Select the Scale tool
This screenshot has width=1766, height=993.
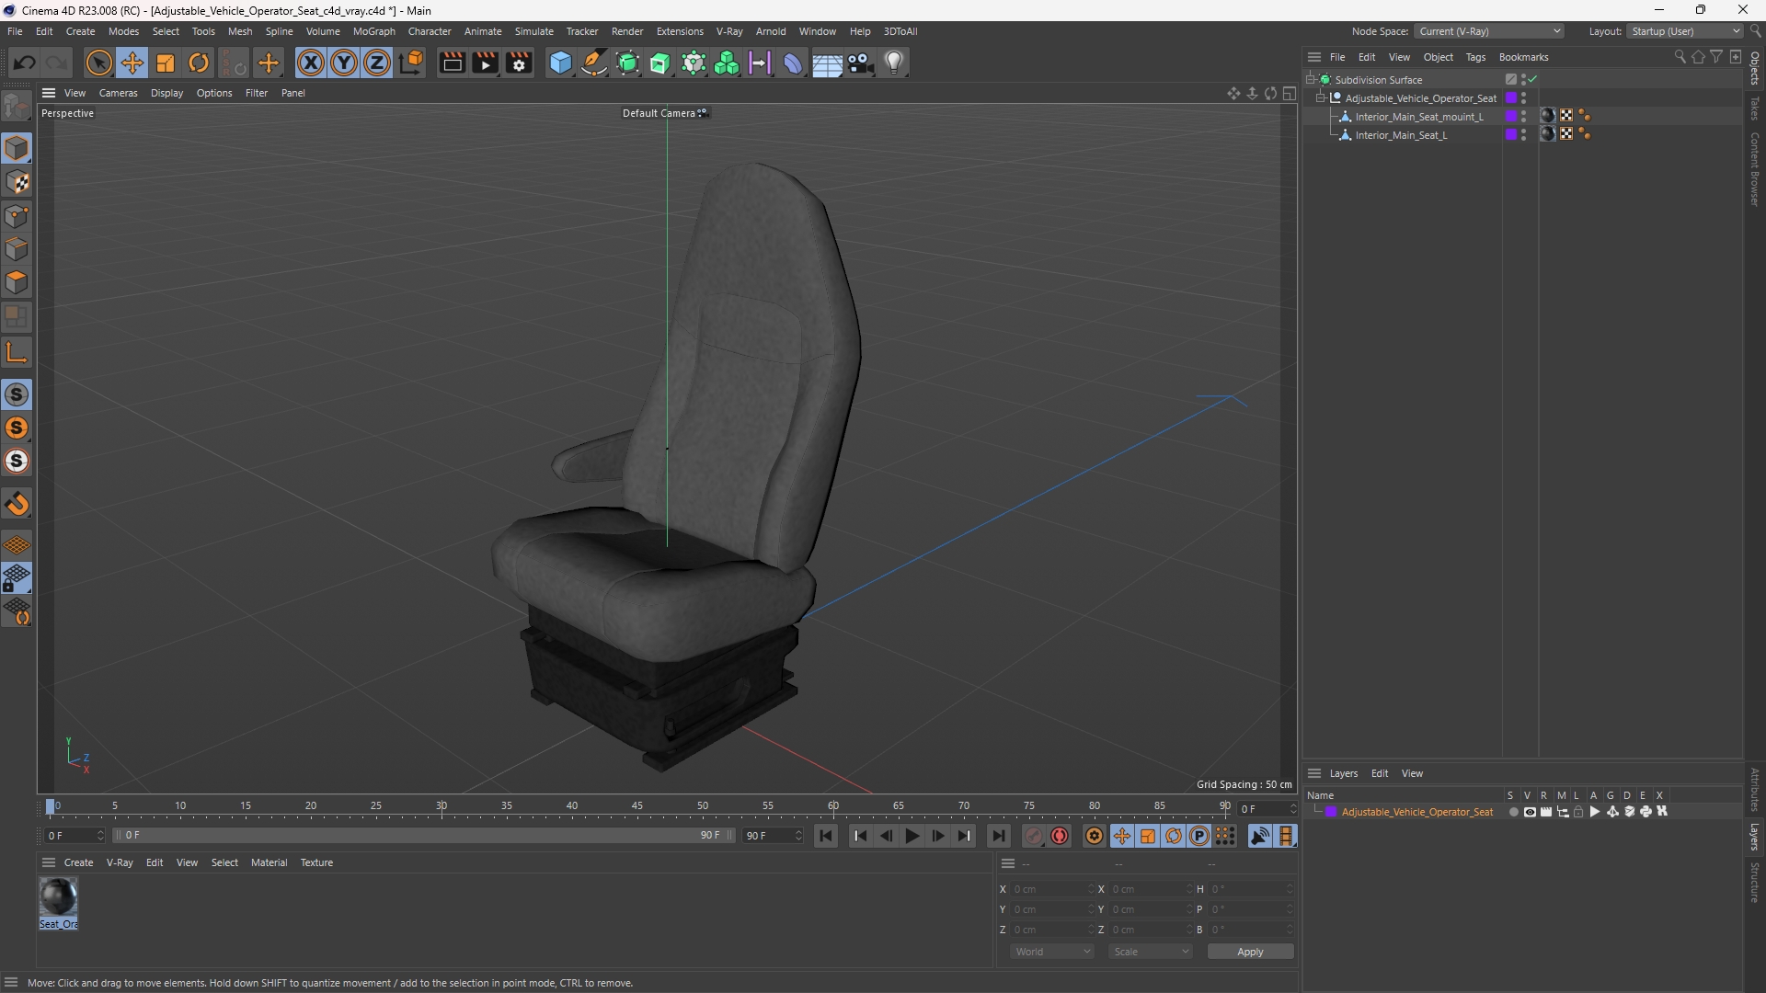tap(166, 63)
